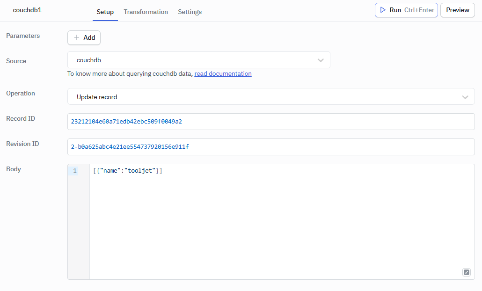
Task: Click the play icon in Run button
Action: 383,10
